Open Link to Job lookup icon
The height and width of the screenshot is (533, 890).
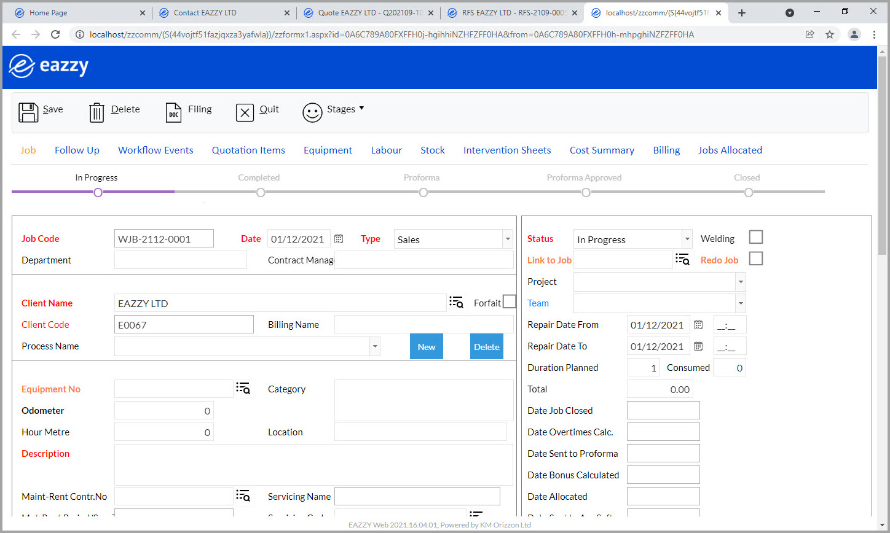pos(682,259)
